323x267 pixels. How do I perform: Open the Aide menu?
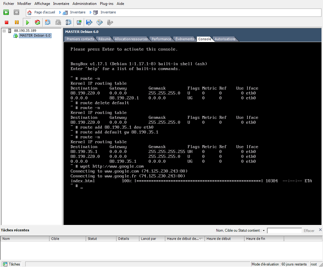[120, 3]
